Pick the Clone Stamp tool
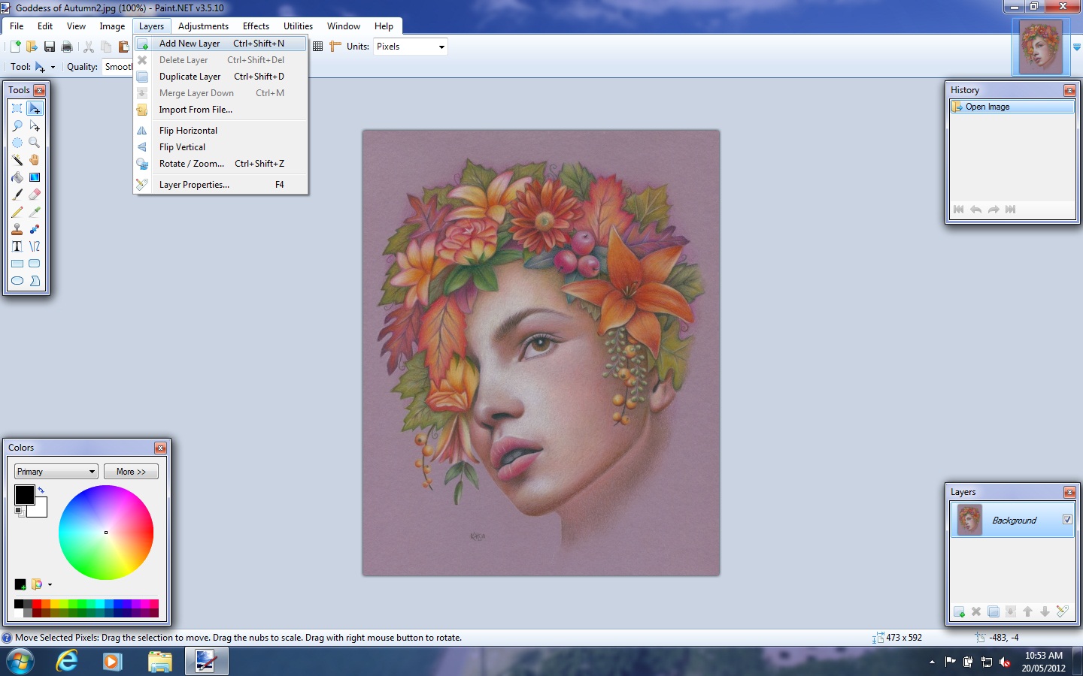1083x676 pixels. (x=17, y=229)
